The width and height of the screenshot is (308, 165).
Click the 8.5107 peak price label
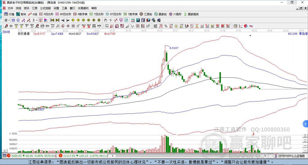174,48
